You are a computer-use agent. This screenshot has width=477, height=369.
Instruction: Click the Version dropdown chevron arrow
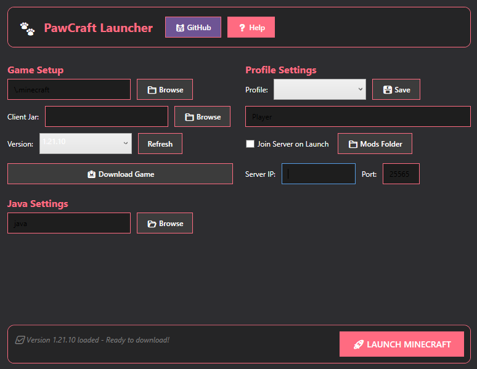[125, 143]
